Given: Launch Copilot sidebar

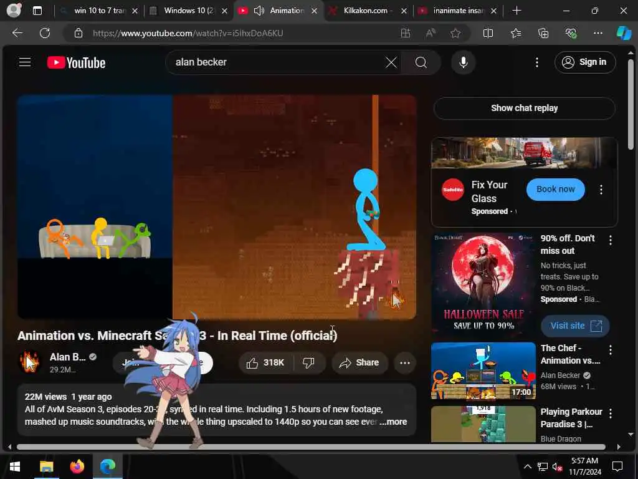Looking at the screenshot, I should click(x=624, y=33).
